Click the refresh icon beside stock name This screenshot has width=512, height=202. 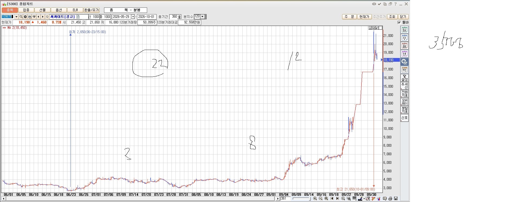coord(47,17)
